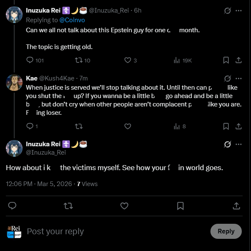The width and height of the screenshot is (251, 251).
Task: Bookmark Inuzuka Rei's first tweet
Action: point(226,60)
